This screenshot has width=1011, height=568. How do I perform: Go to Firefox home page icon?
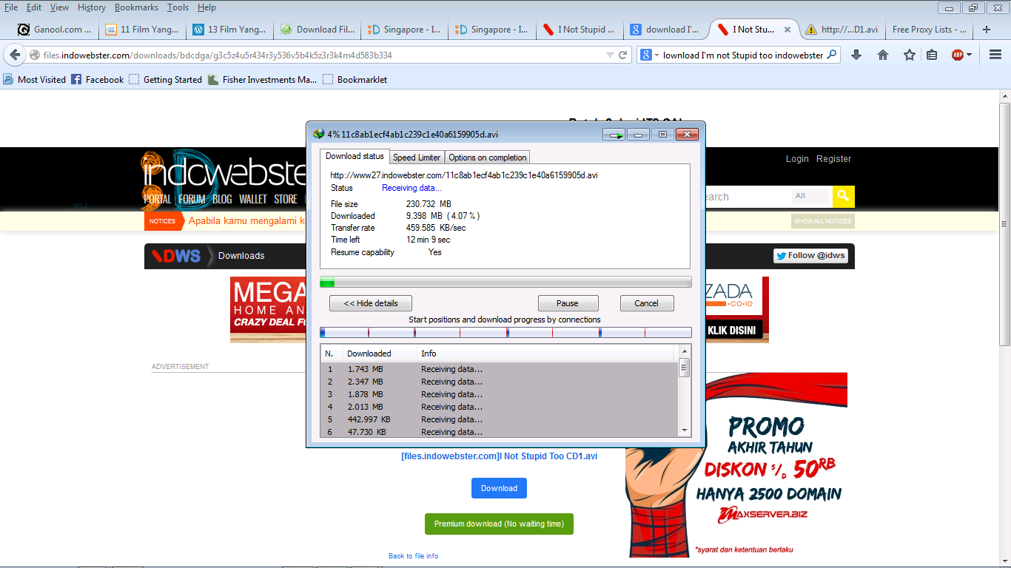[883, 55]
